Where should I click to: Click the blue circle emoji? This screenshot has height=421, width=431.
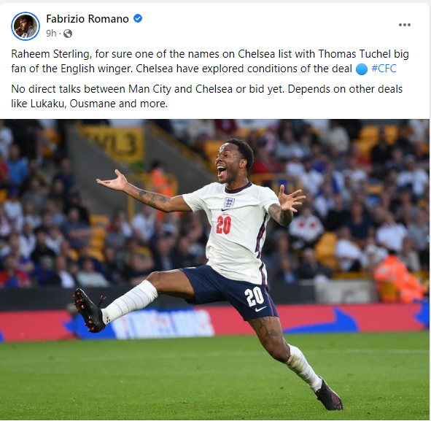click(x=362, y=69)
